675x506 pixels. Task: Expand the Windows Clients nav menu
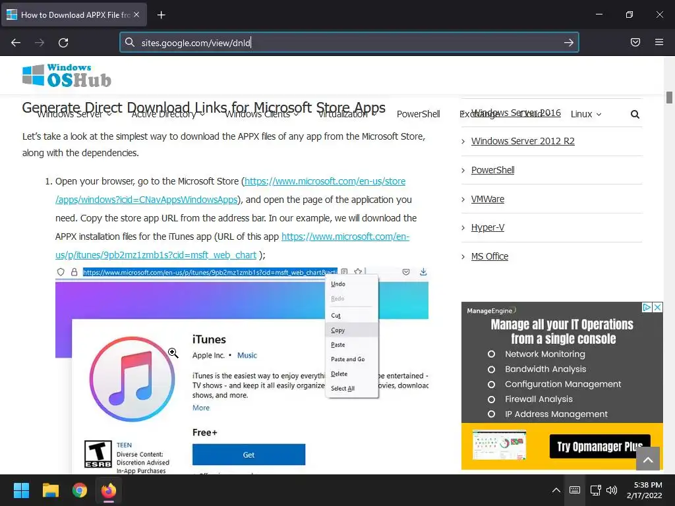pos(262,115)
